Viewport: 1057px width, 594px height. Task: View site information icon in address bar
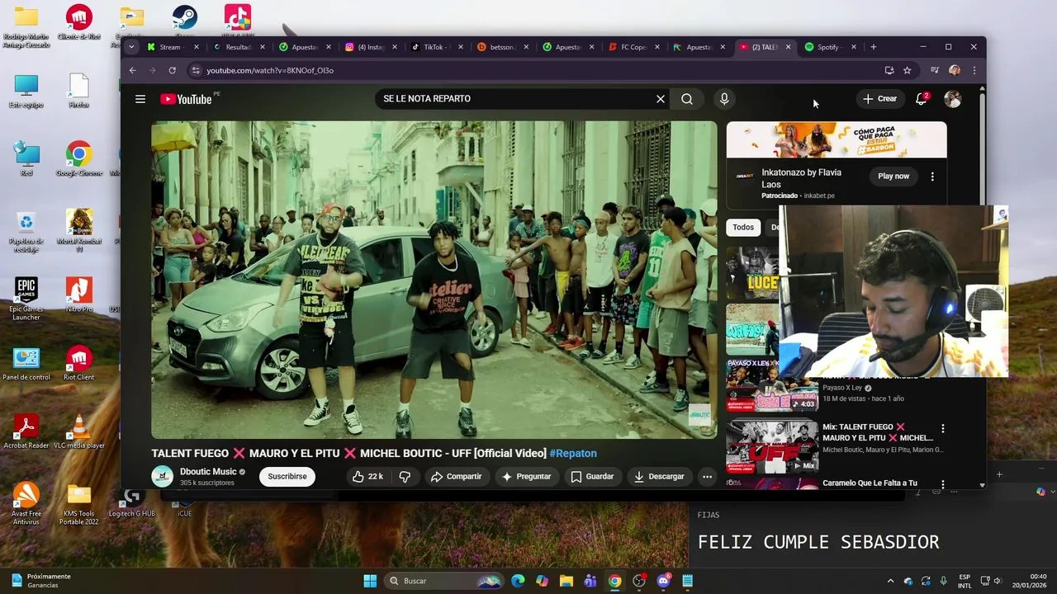(196, 70)
